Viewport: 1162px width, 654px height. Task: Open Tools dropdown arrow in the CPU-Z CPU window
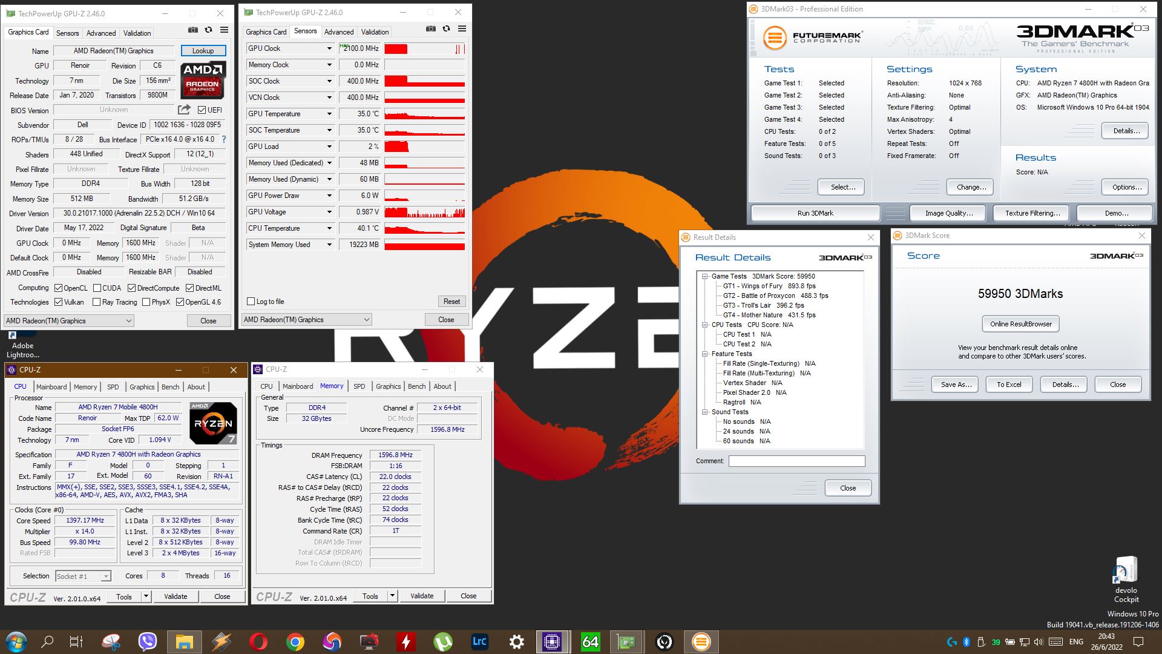146,596
